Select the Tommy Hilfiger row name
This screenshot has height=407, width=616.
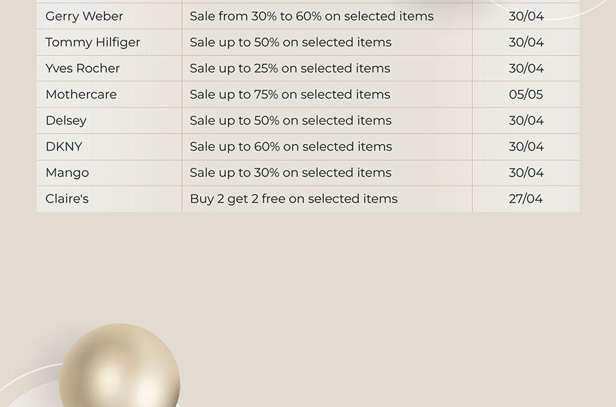[x=92, y=42]
